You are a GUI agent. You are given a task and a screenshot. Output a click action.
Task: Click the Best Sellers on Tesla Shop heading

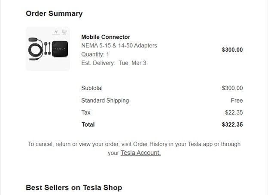pyautogui.click(x=74, y=187)
